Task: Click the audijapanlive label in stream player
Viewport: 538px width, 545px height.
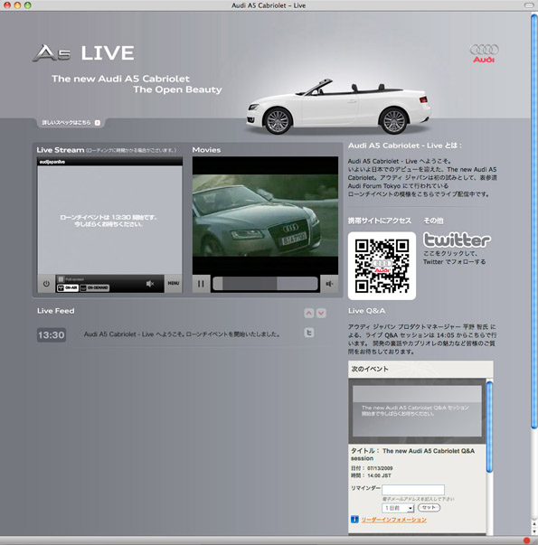Action: click(52, 162)
